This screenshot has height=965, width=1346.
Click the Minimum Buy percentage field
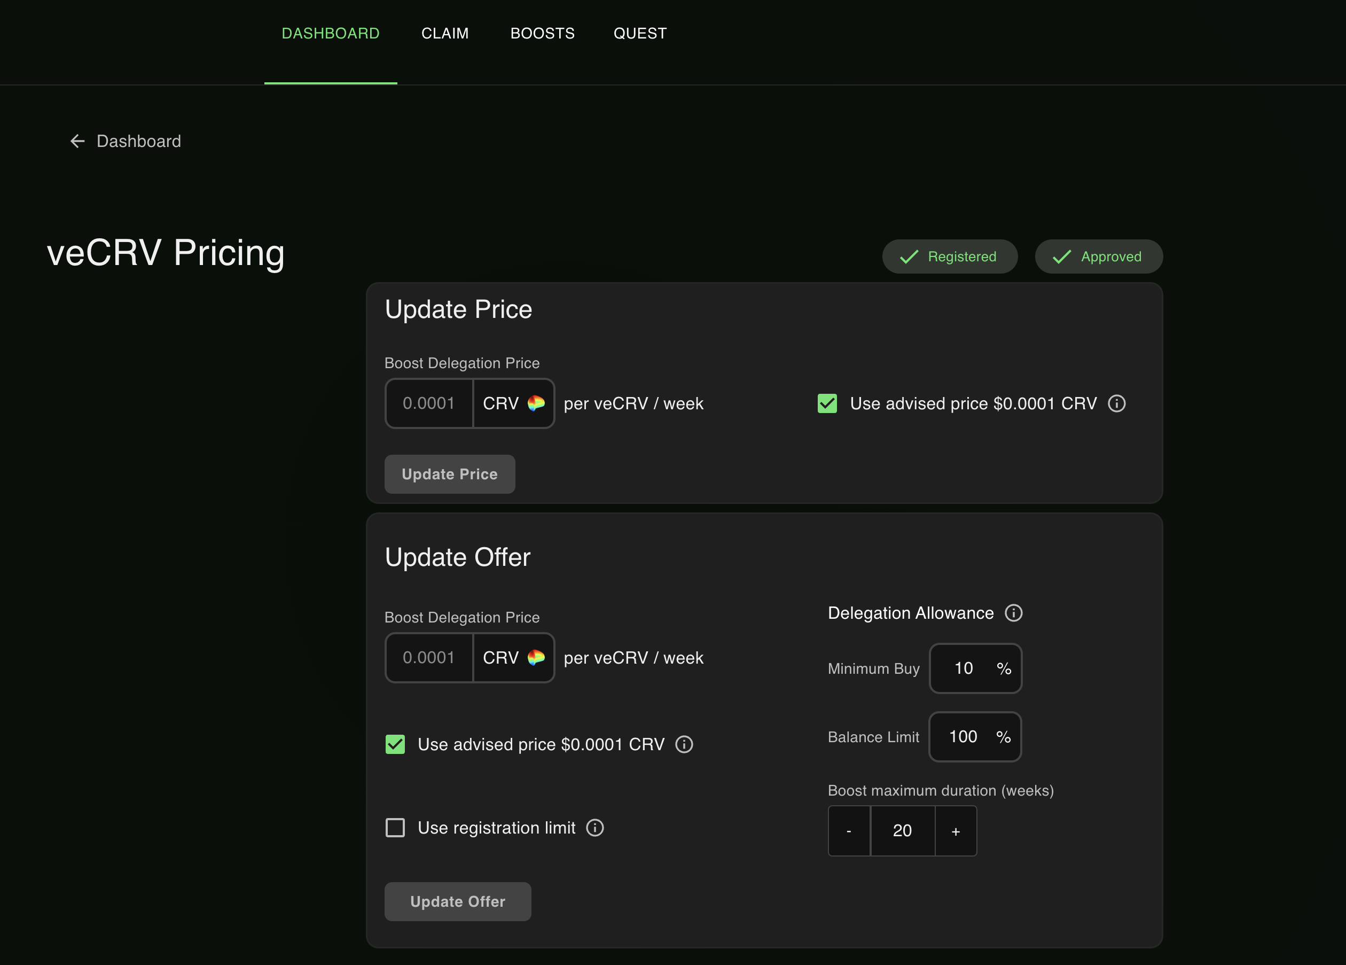coord(965,668)
